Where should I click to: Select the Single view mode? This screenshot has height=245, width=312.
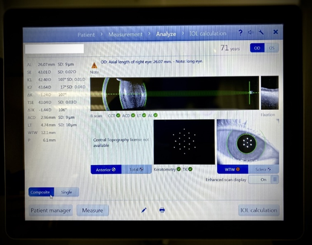pyautogui.click(x=67, y=192)
